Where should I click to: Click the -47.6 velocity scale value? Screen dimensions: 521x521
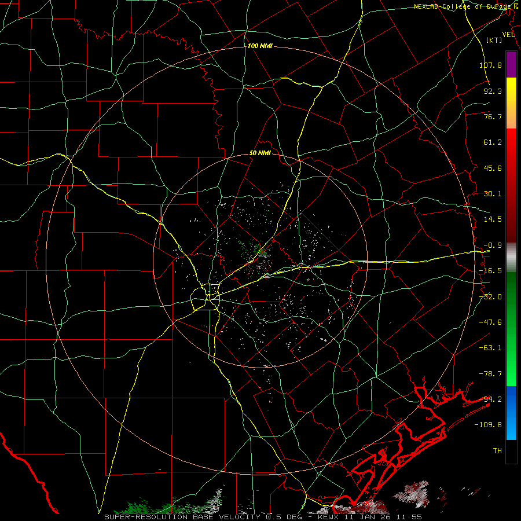[x=490, y=322]
